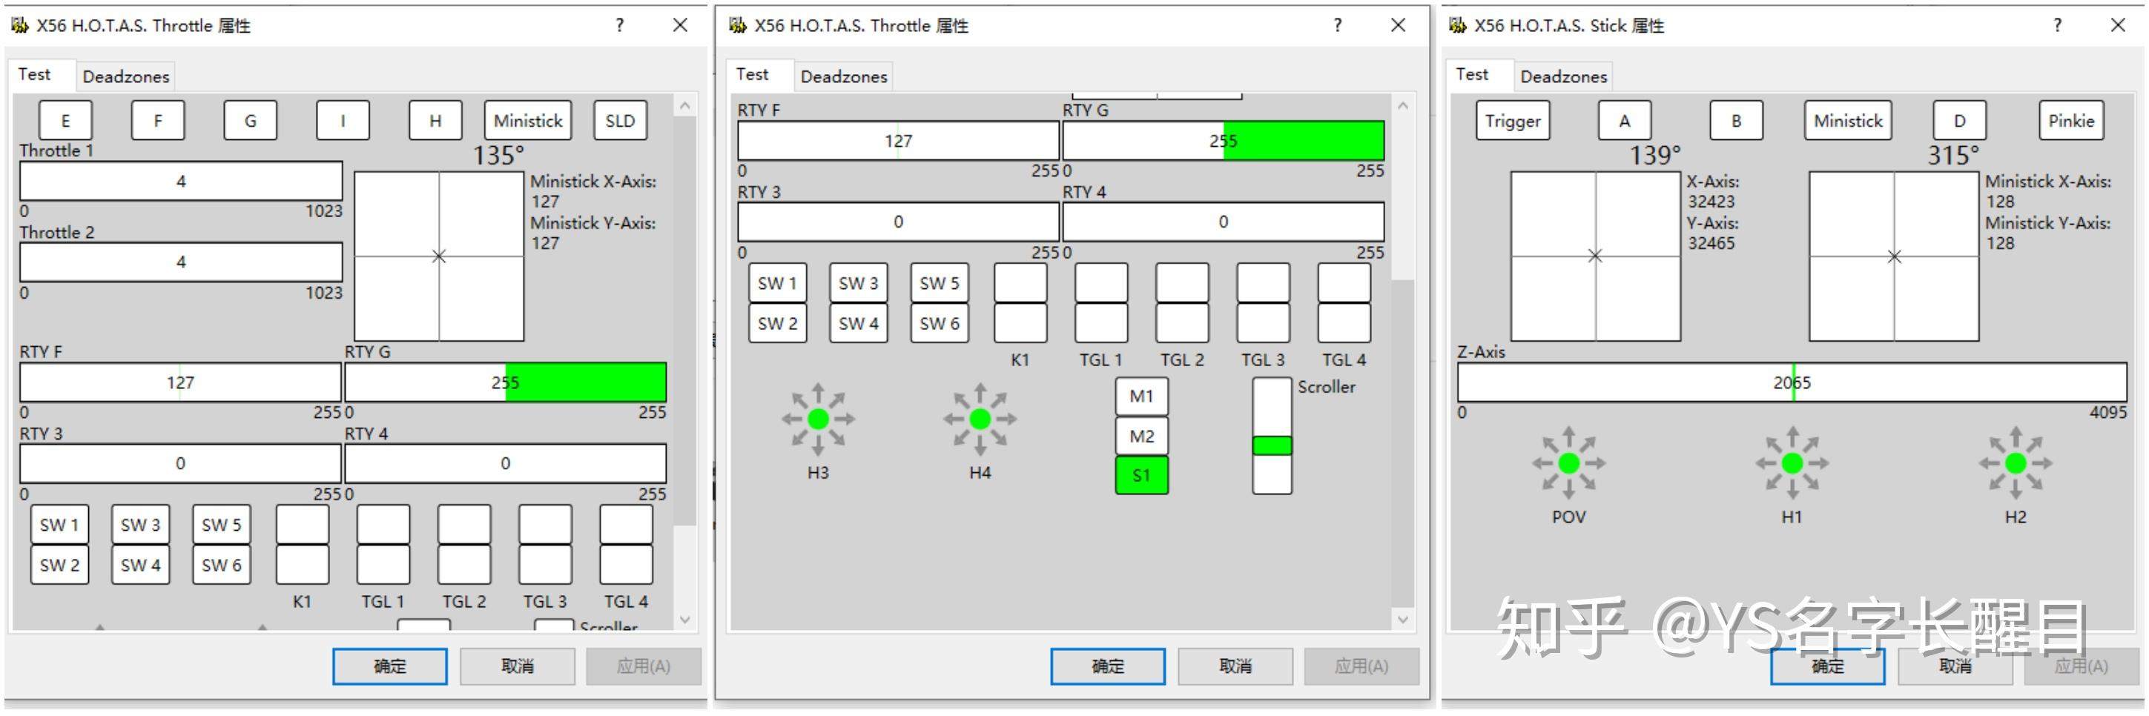Viewport: 2149px width, 716px height.
Task: Click scroll-up arrow in left Throttle window
Action: pos(685,105)
